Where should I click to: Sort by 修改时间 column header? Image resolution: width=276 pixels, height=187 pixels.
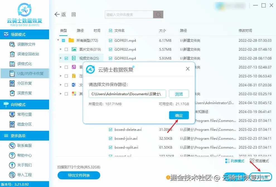(245, 31)
